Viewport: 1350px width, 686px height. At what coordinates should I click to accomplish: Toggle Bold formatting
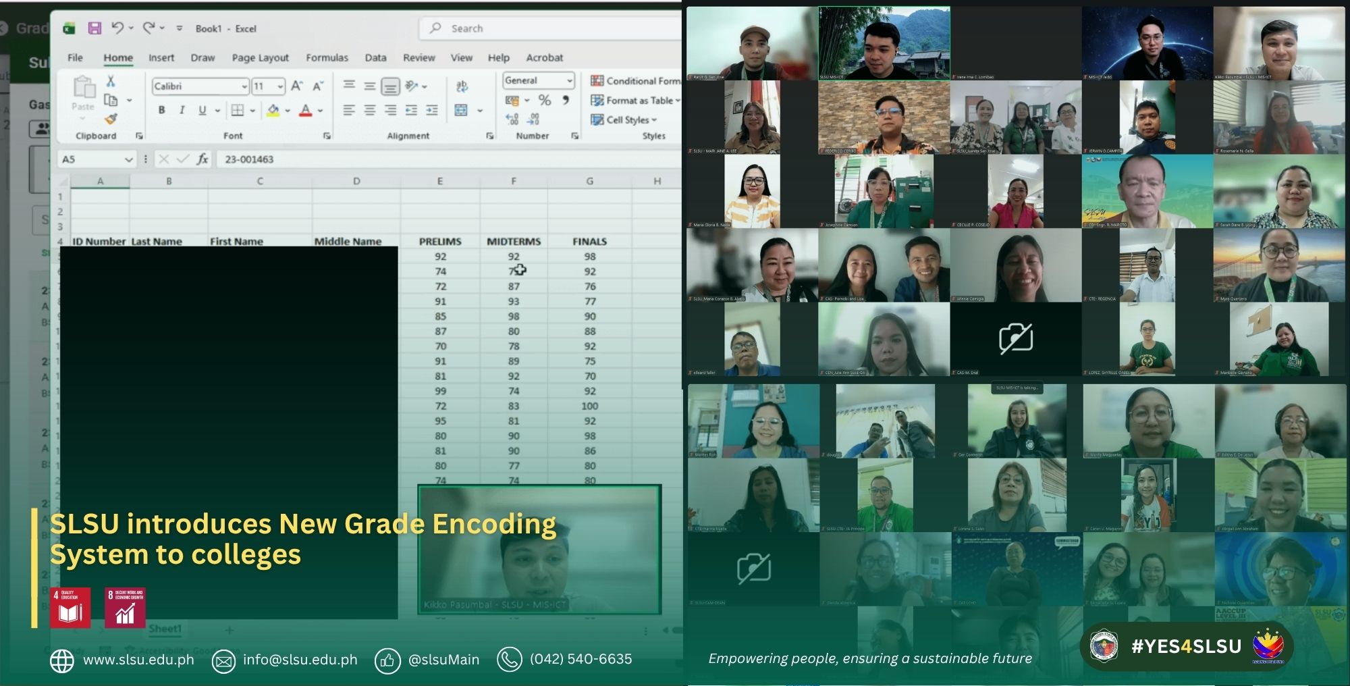click(161, 110)
